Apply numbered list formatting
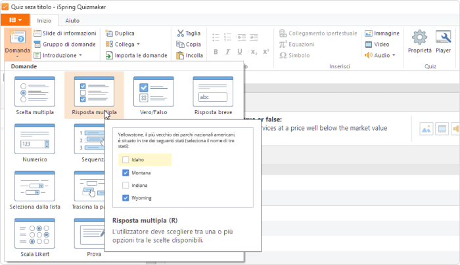 point(227,37)
